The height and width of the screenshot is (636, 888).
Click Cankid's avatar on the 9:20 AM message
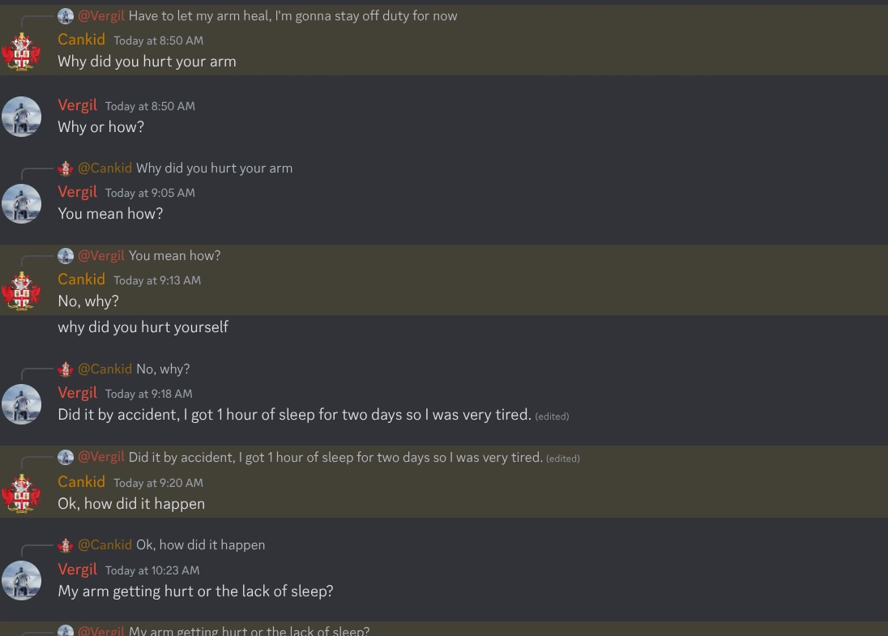[22, 493]
